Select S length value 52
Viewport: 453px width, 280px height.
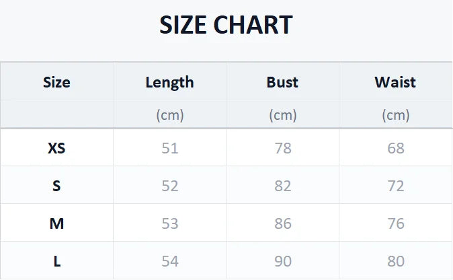tap(170, 186)
